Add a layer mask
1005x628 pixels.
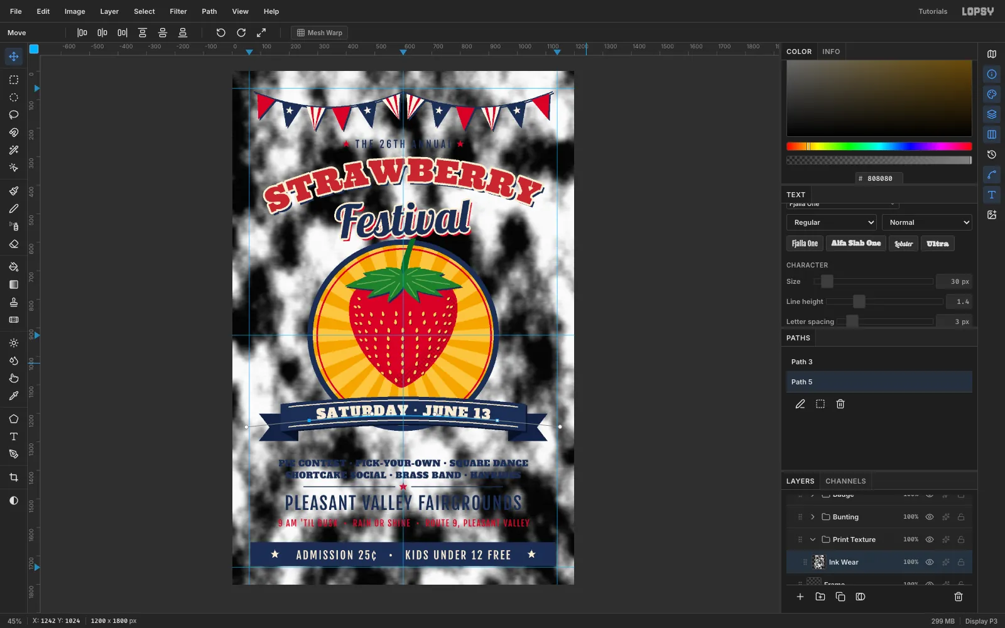(x=861, y=597)
